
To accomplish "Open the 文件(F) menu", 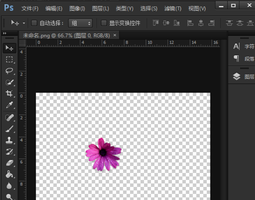I will tap(30, 8).
